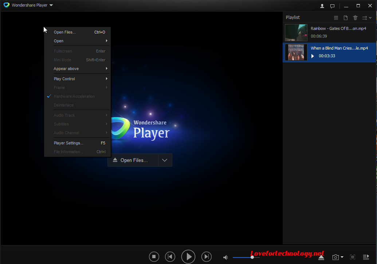Expand the Appear above submenu
This screenshot has width=377, height=264.
[77, 69]
